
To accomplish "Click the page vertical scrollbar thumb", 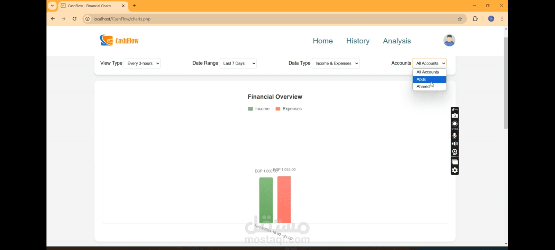I will click(x=506, y=83).
